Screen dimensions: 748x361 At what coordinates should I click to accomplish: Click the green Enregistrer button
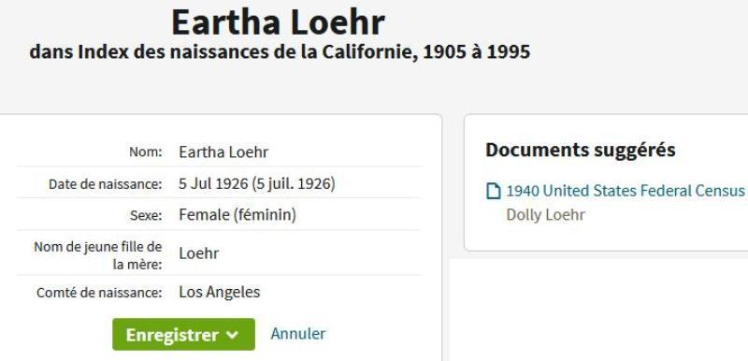click(x=183, y=334)
